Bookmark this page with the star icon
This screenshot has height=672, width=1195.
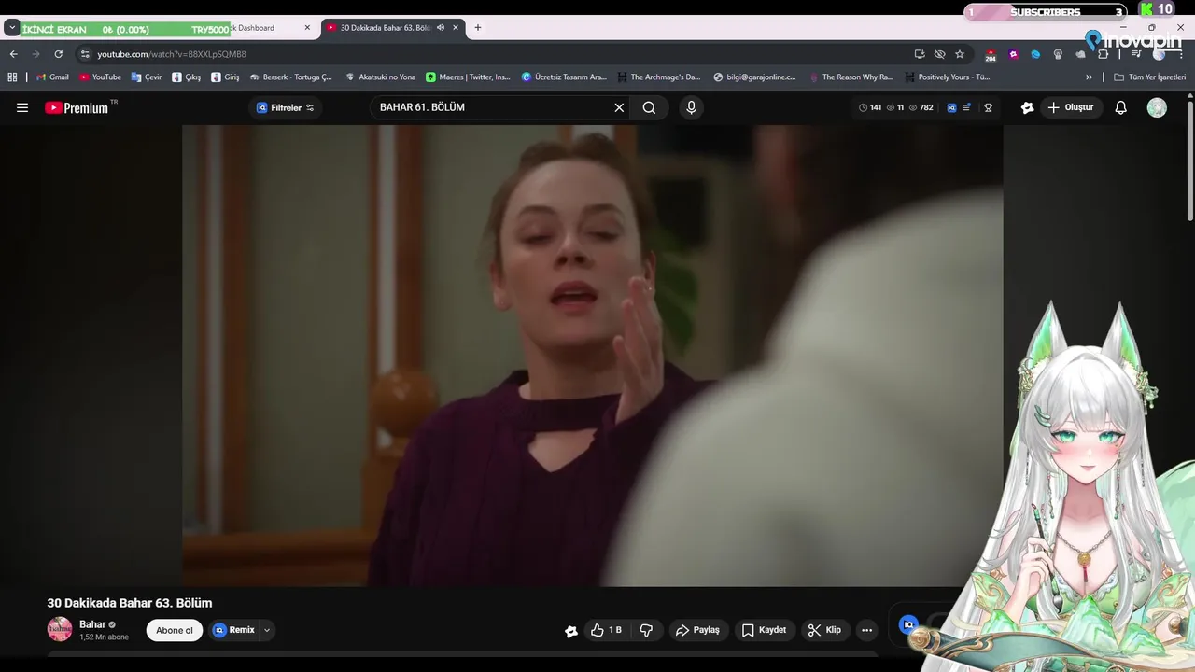(960, 54)
